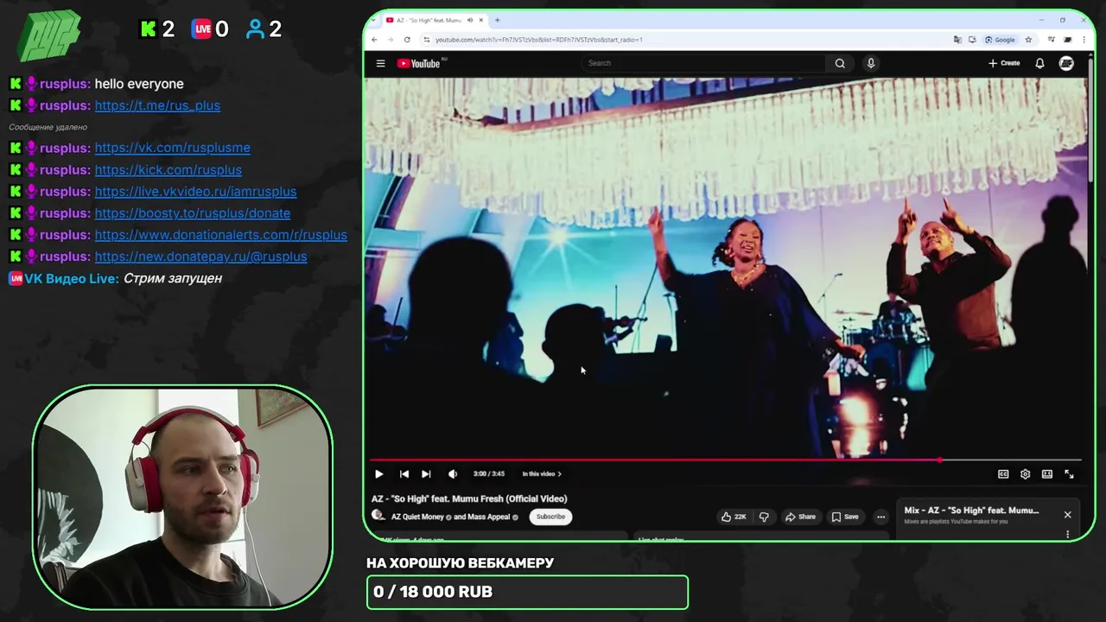
Task: Like the video with 22K likes
Action: point(734,517)
